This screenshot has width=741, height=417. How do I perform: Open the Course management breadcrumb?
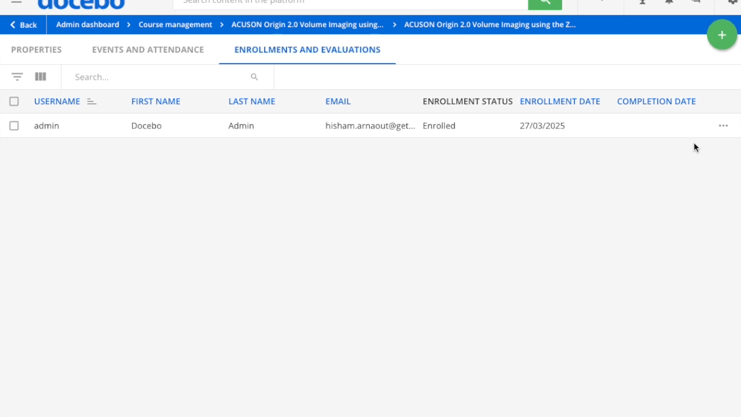tap(175, 24)
